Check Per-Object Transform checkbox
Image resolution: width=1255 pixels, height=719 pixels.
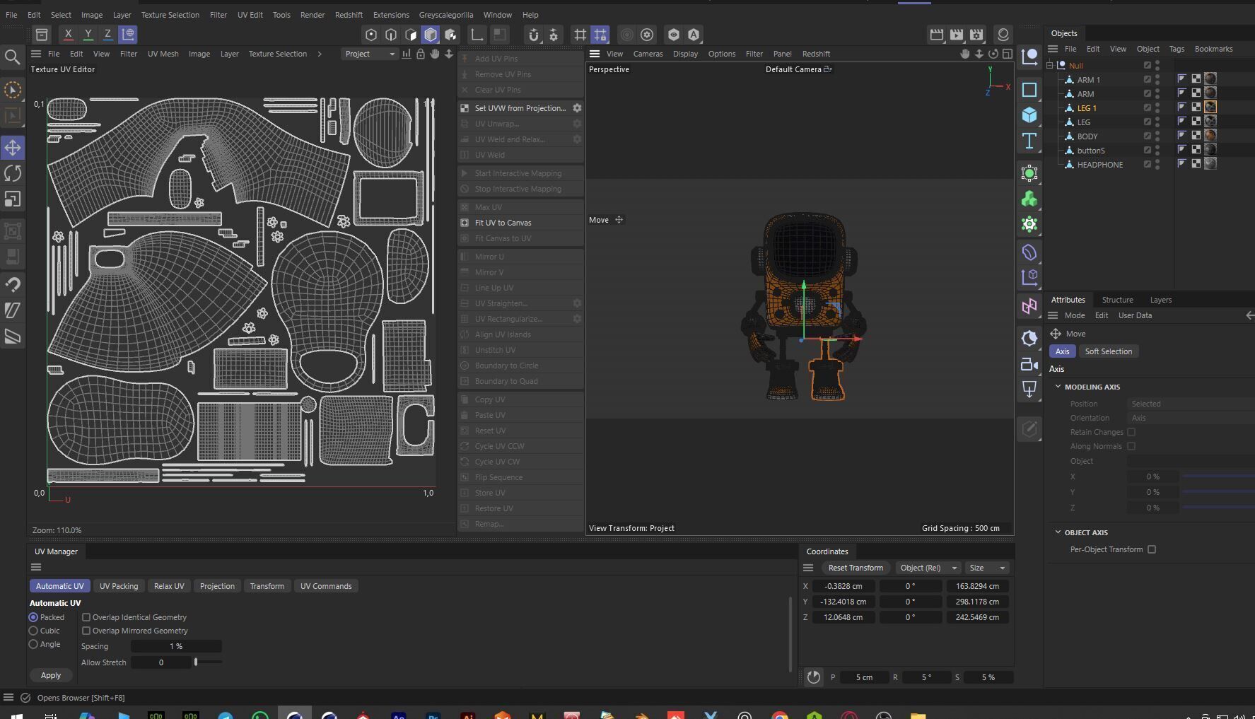coord(1152,549)
